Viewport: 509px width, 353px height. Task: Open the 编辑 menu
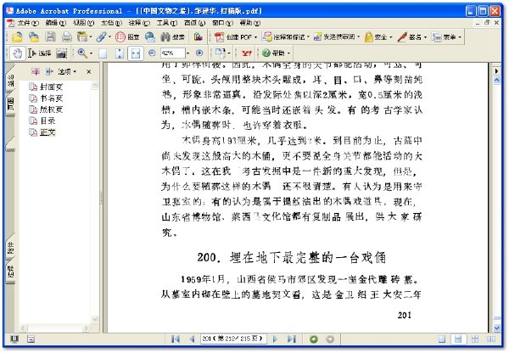pos(56,23)
